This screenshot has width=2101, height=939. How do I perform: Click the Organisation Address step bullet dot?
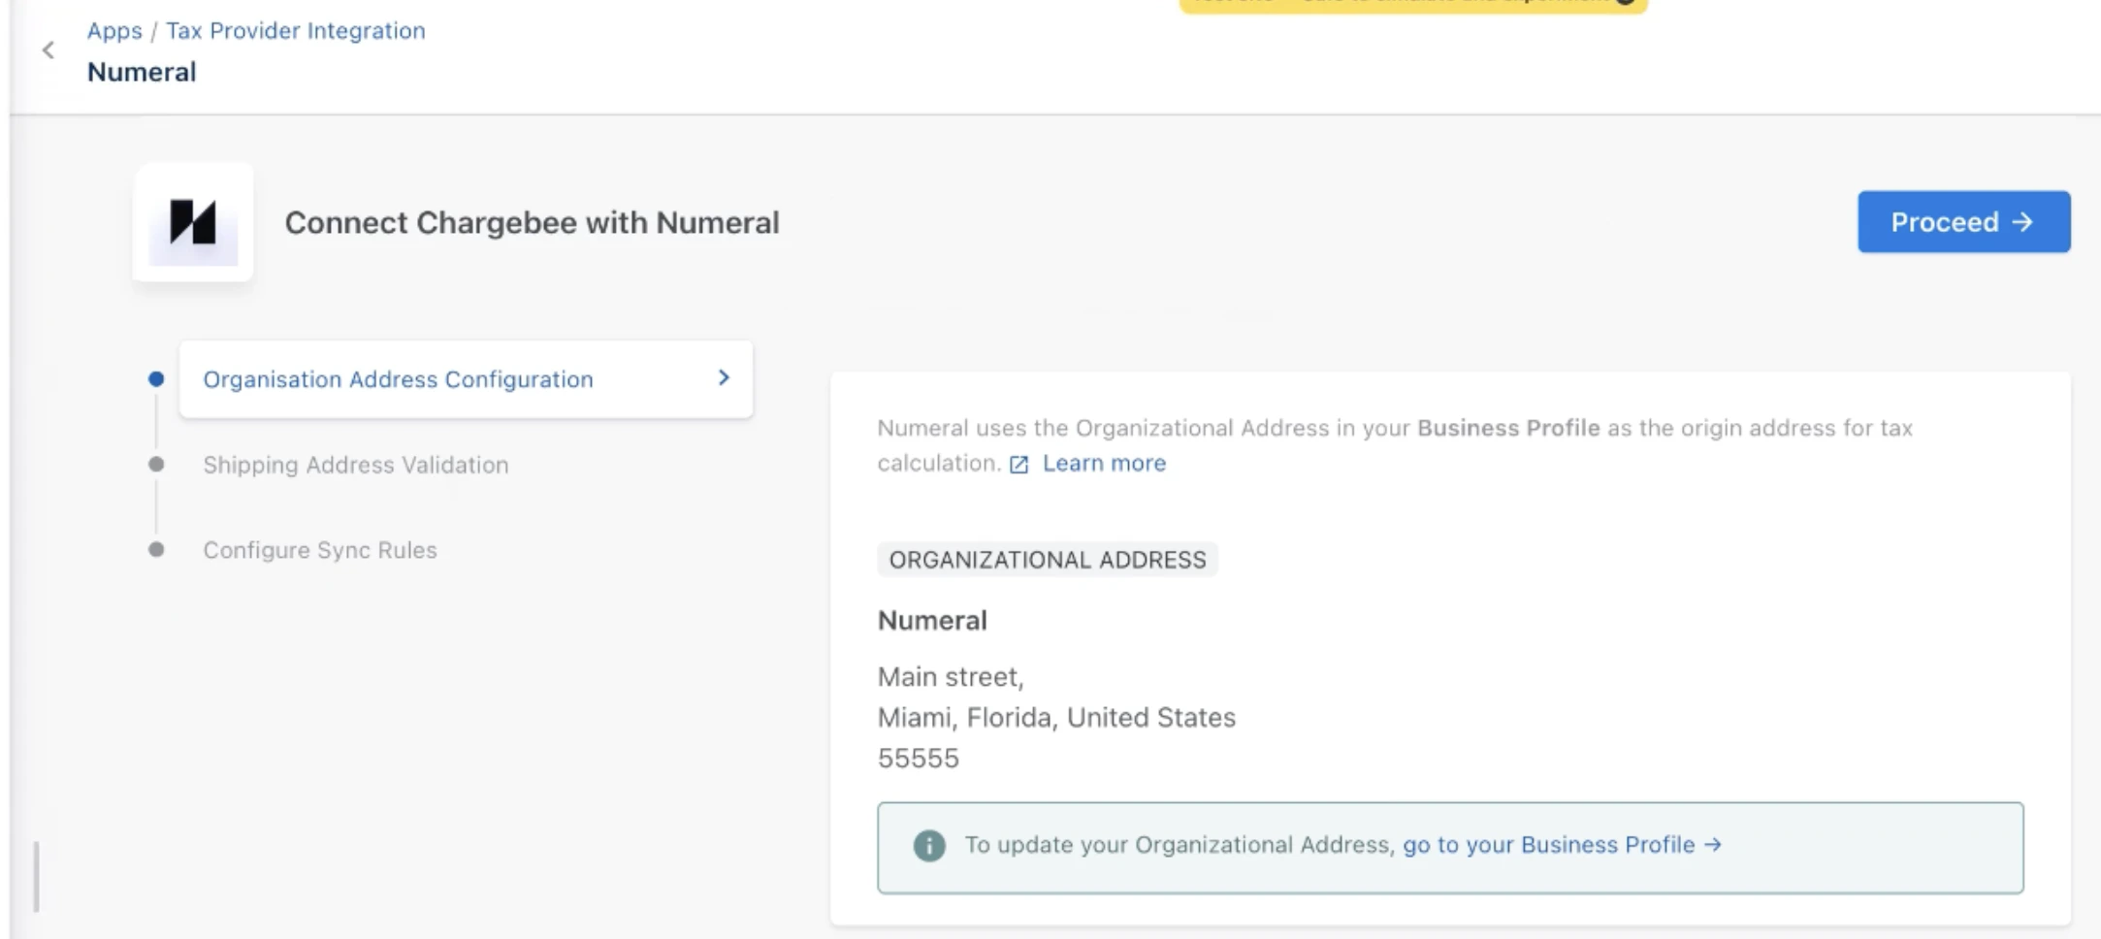pyautogui.click(x=156, y=379)
